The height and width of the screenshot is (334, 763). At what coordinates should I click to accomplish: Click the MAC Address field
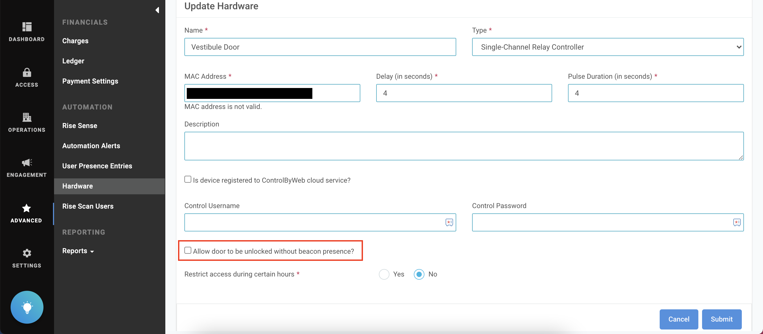click(272, 93)
